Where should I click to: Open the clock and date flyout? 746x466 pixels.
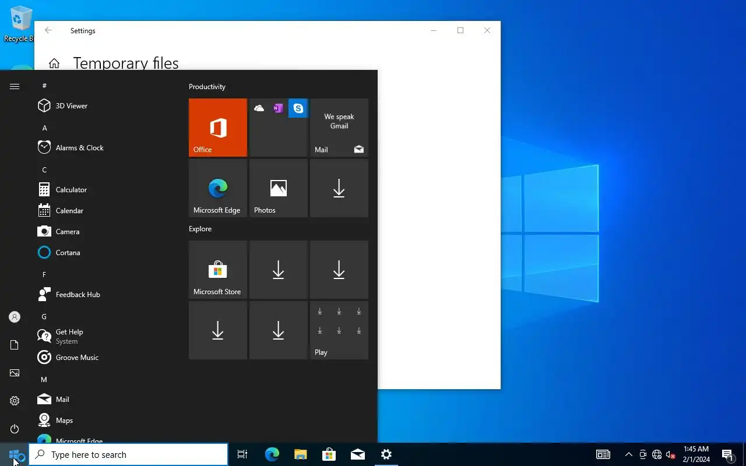click(696, 454)
